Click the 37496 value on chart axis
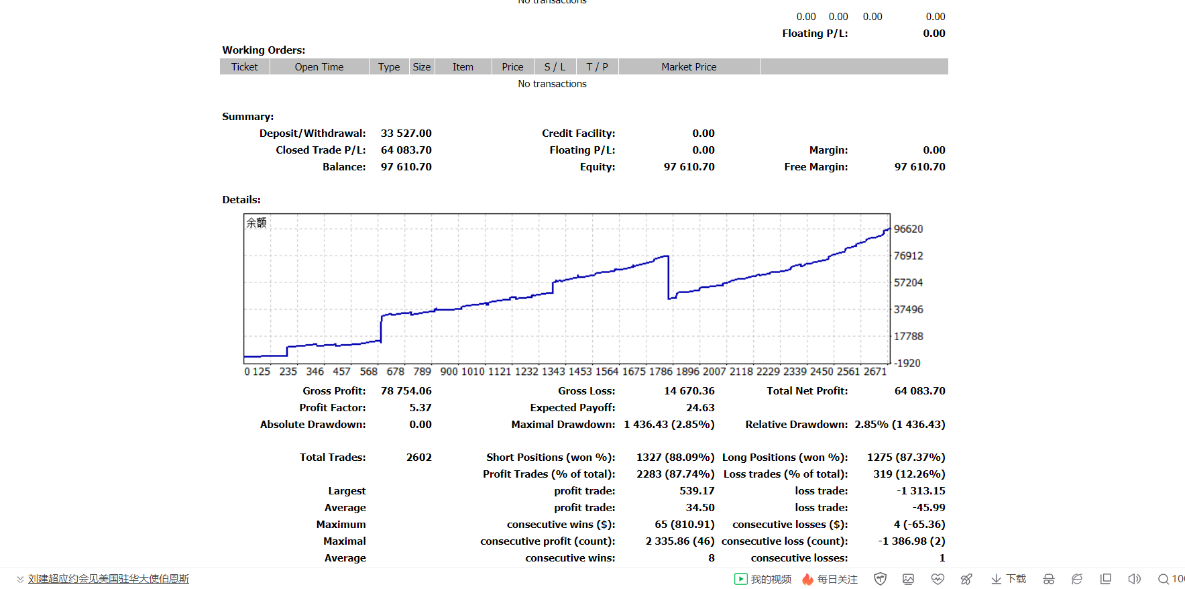Image resolution: width=1185 pixels, height=589 pixels. point(909,309)
